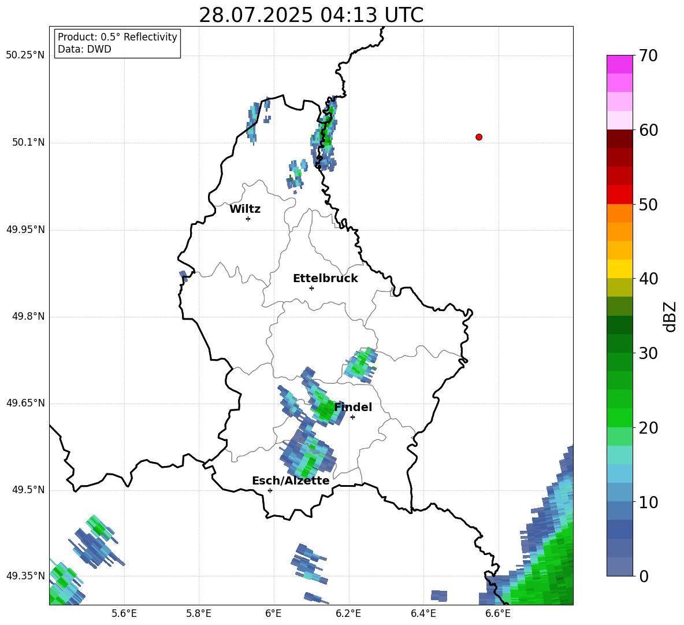Image resolution: width=684 pixels, height=625 pixels.
Task: Click the red dot radar site marker
Action: pyautogui.click(x=479, y=137)
